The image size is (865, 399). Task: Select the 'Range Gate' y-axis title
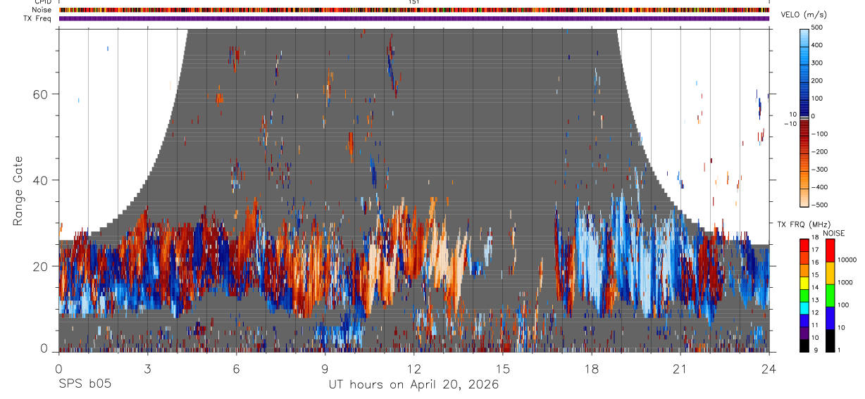(19, 190)
